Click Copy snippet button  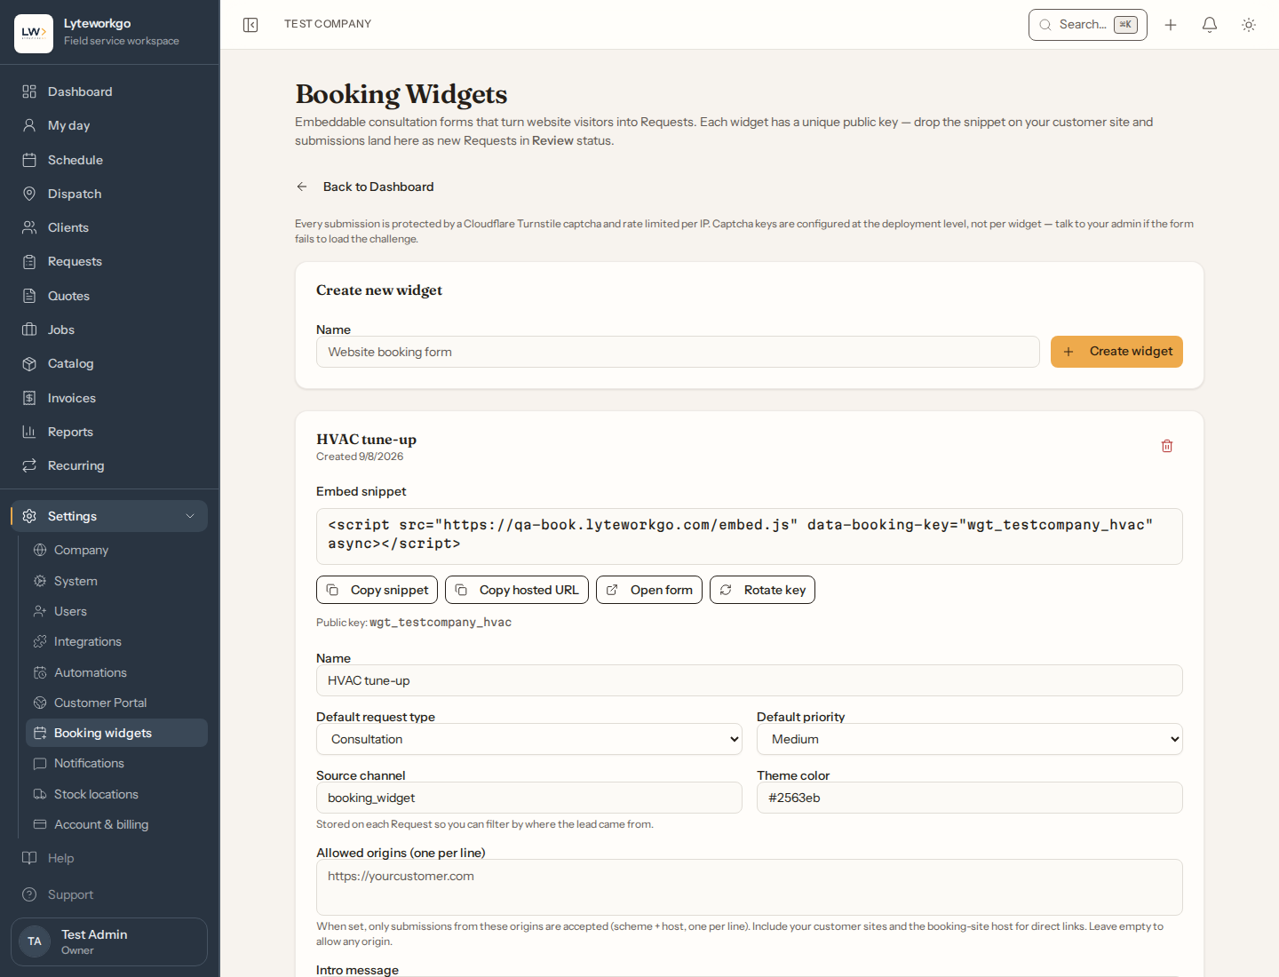pos(377,590)
